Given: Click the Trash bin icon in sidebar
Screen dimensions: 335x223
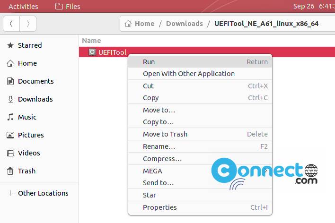Looking at the screenshot, I should click(10, 171).
